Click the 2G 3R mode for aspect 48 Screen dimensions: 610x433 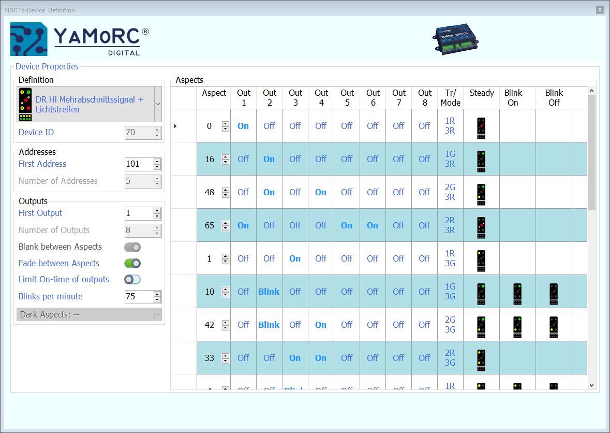tap(450, 192)
